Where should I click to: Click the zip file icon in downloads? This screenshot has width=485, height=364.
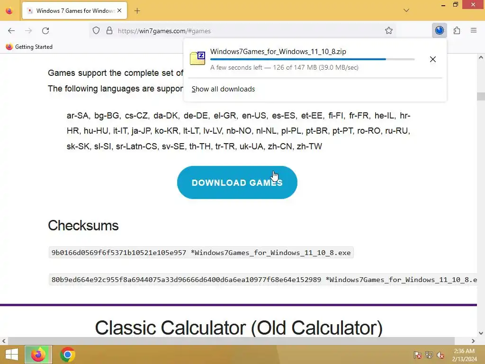click(x=198, y=58)
